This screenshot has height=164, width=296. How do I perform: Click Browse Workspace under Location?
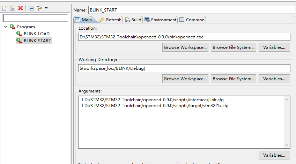[x=185, y=47]
